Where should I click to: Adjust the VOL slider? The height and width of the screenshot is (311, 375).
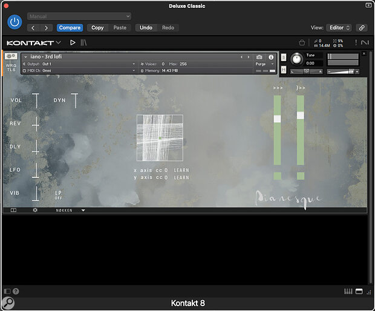point(36,100)
